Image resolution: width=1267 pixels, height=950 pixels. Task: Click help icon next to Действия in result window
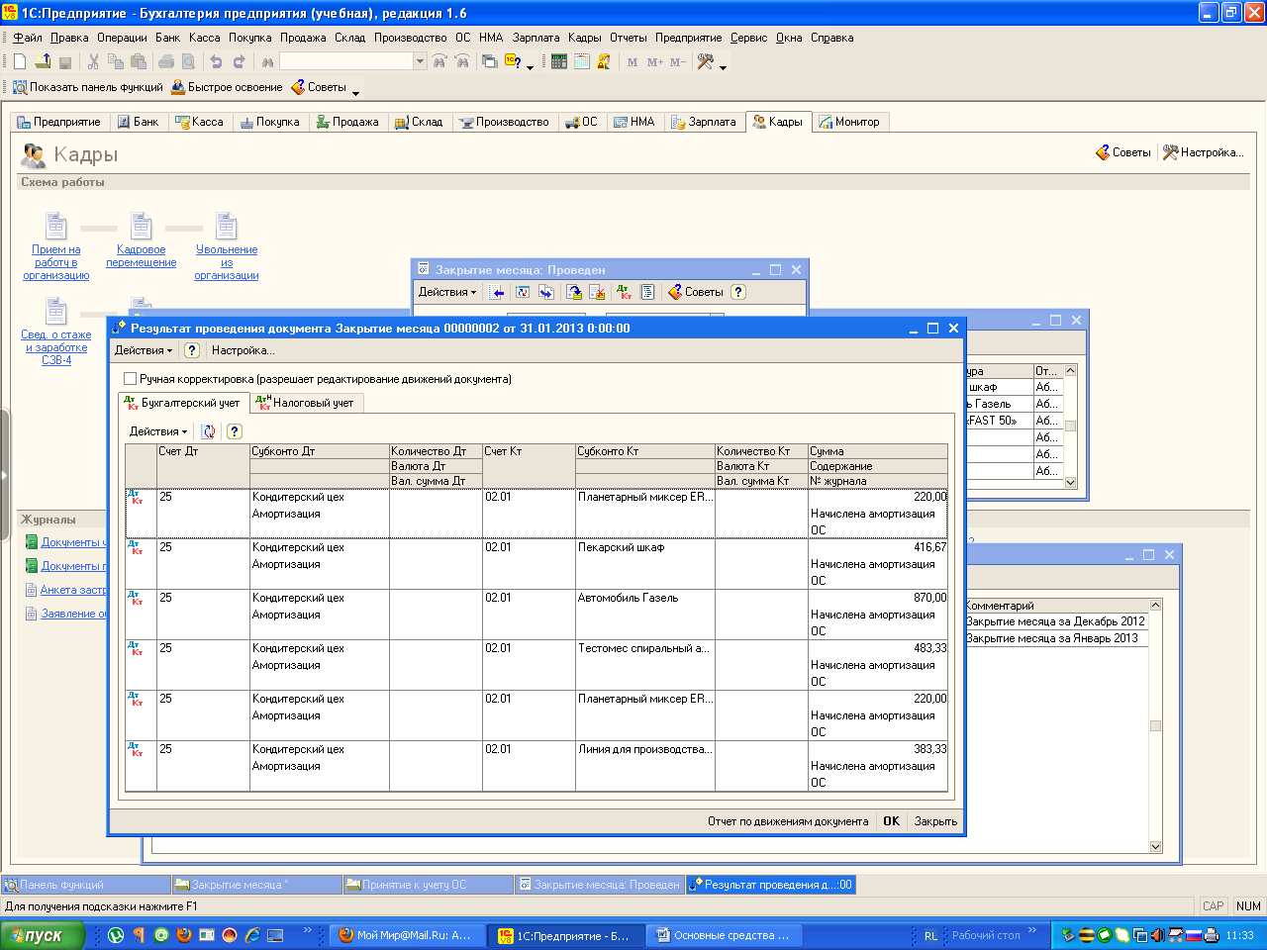pos(192,350)
